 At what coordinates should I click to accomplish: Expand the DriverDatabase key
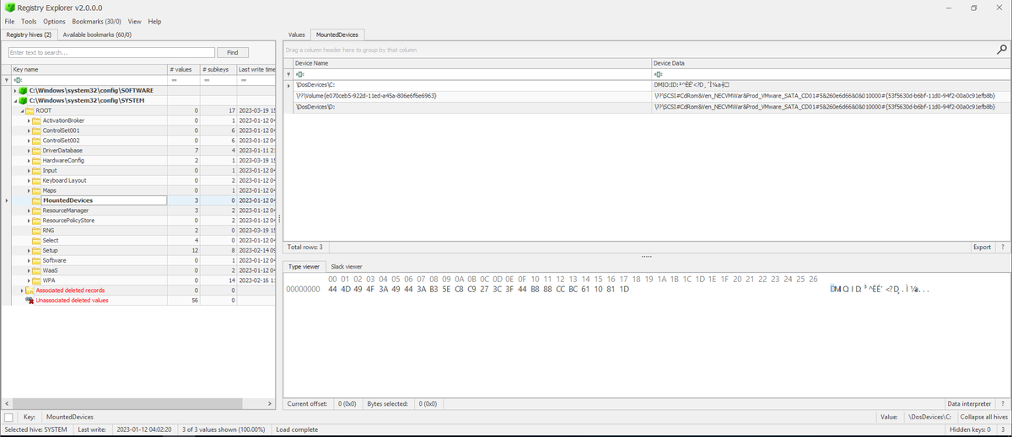pos(29,151)
